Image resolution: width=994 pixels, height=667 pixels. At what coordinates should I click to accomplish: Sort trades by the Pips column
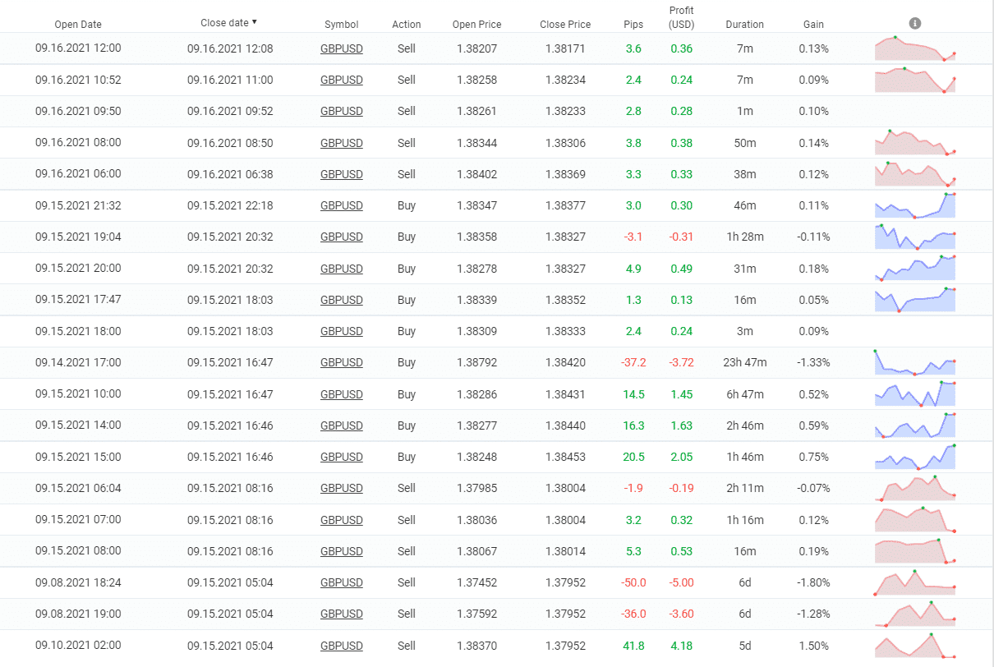(x=633, y=25)
